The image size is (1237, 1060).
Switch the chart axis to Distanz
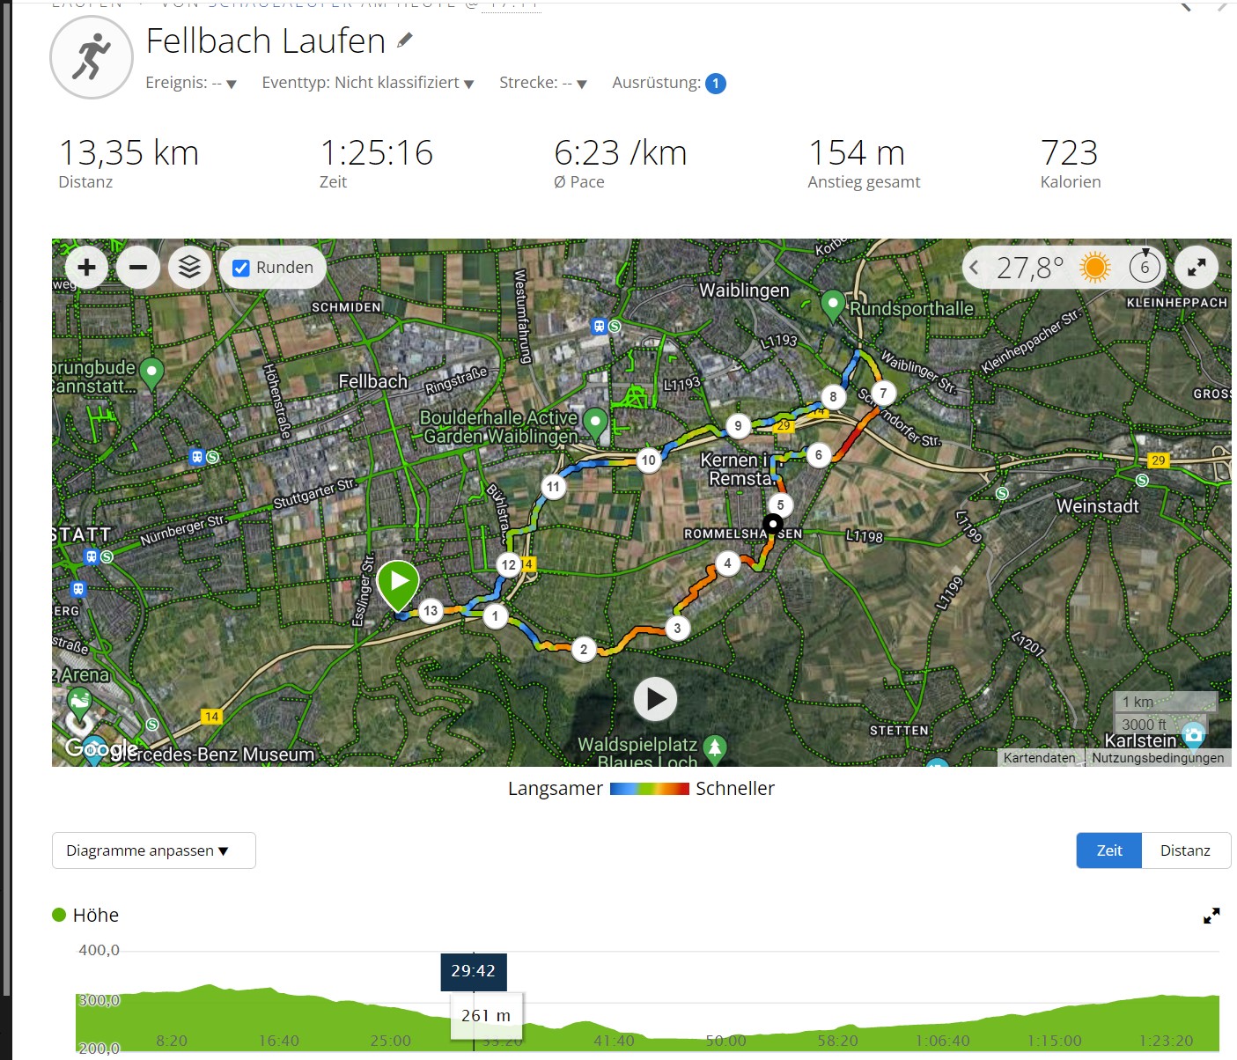coord(1185,850)
